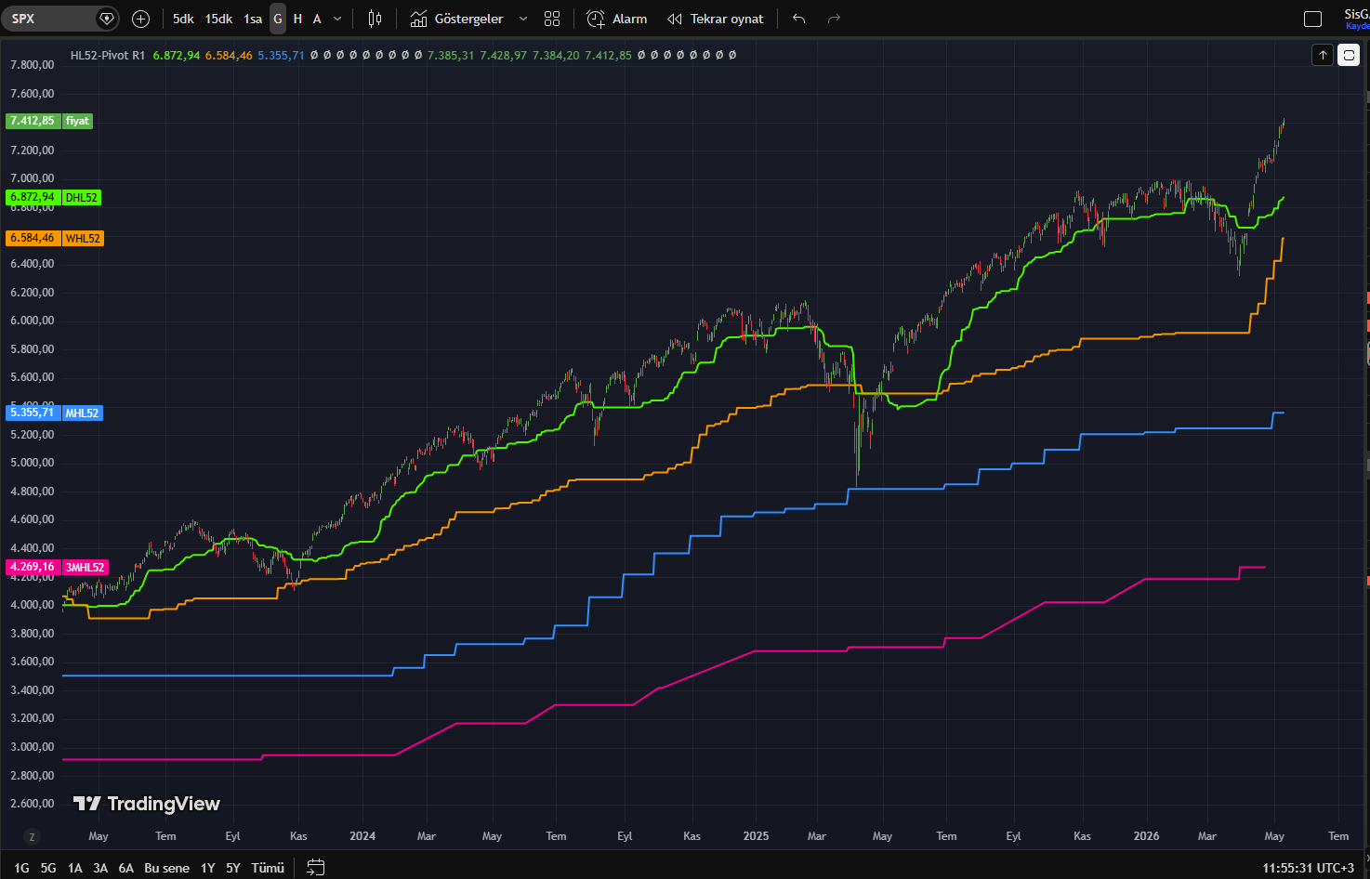The width and height of the screenshot is (1370, 879).
Task: Open the timezone Z button
Action: (x=32, y=836)
